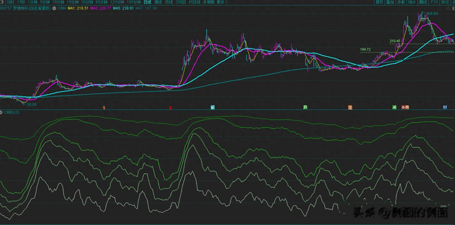Expand the 更多 periods dropdown
This screenshot has height=225, width=455.
pyautogui.click(x=222, y=2)
